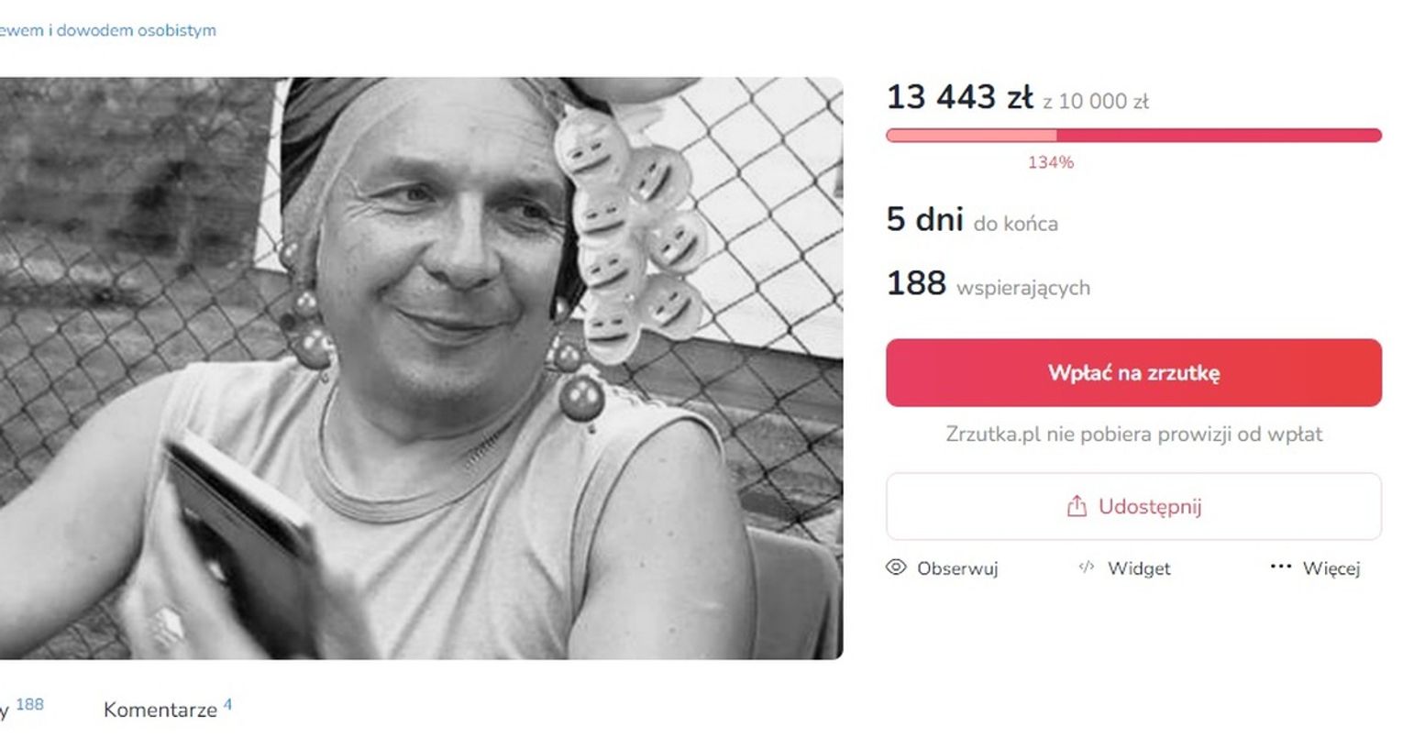
Task: Click the code brackets icon beside Widget
Action: point(1087,567)
